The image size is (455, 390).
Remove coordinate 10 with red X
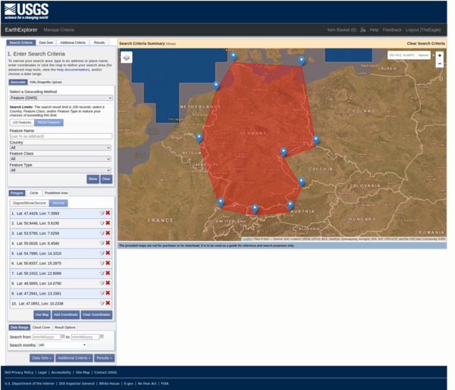(x=108, y=303)
